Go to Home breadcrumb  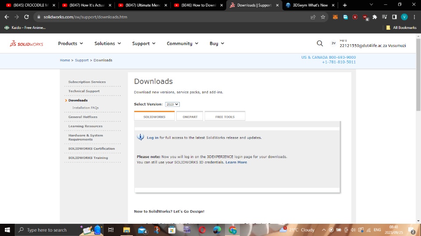65,60
